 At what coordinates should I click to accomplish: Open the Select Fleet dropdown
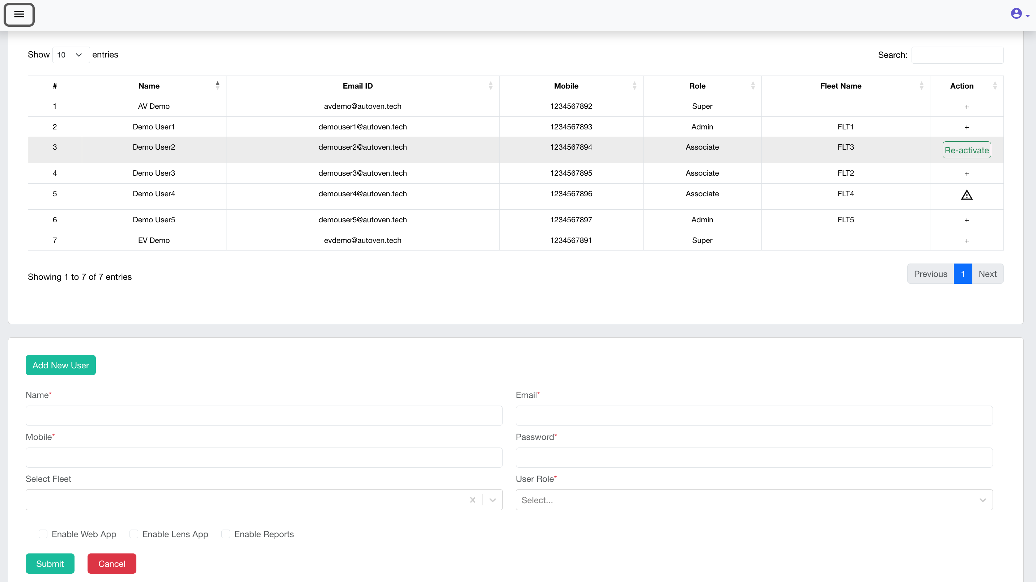pos(492,500)
